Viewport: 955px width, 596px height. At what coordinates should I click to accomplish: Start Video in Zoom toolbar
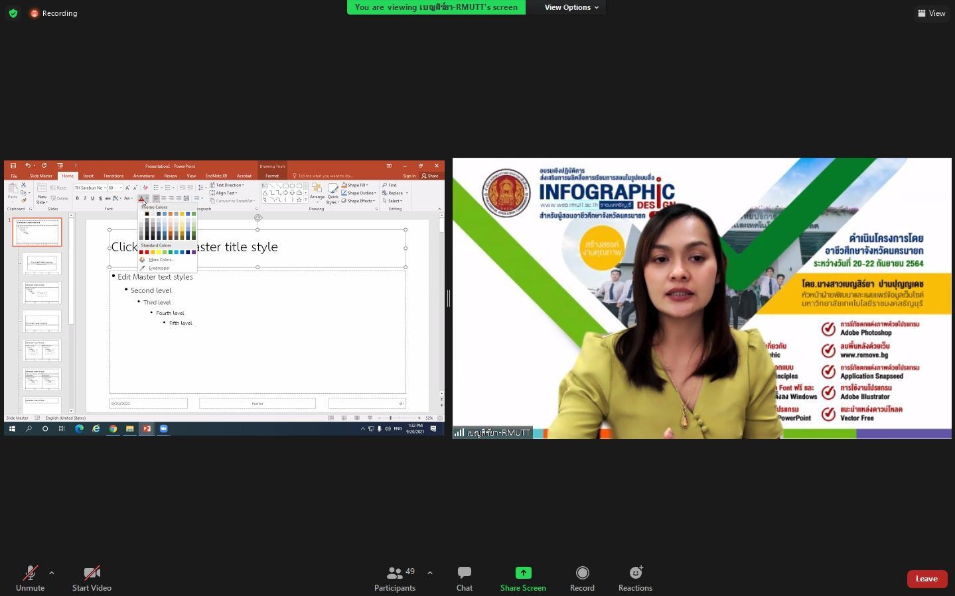tap(92, 578)
